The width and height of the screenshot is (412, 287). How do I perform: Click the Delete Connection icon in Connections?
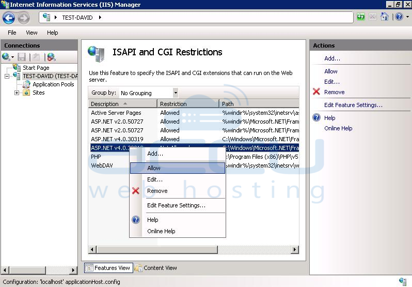pyautogui.click(x=51, y=57)
